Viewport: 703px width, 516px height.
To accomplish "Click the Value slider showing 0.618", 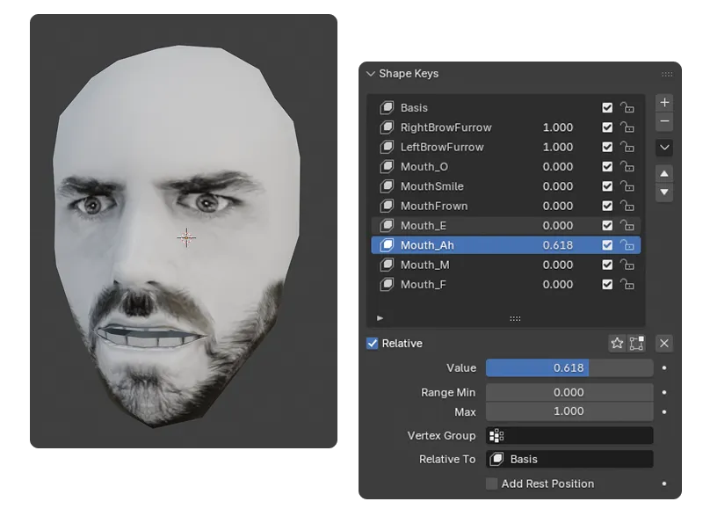I will 569,368.
